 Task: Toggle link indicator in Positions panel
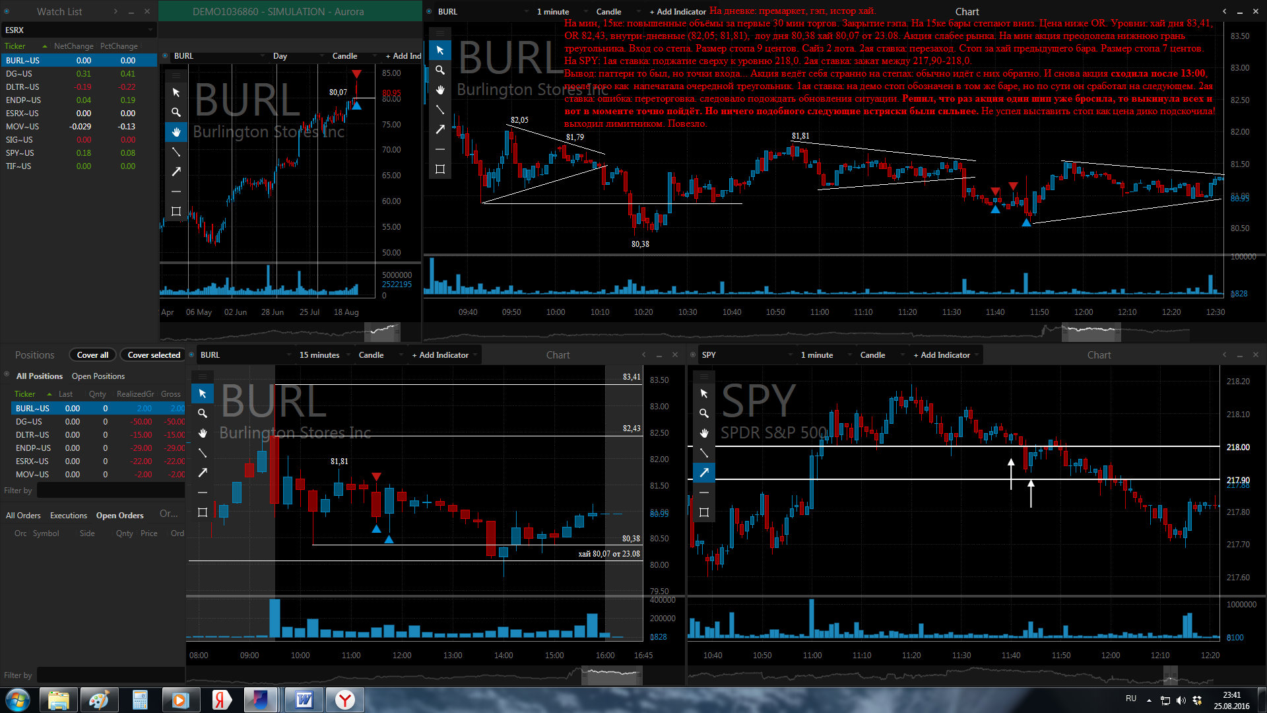pos(7,374)
